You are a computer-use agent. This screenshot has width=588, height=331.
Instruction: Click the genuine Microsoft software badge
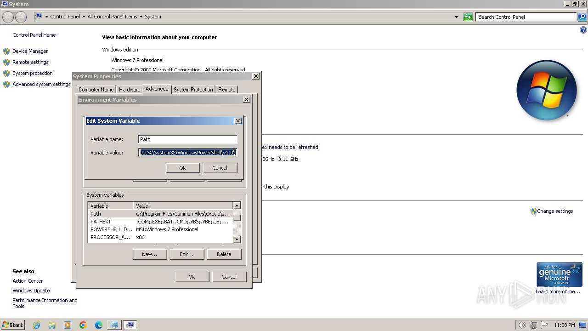pyautogui.click(x=559, y=274)
